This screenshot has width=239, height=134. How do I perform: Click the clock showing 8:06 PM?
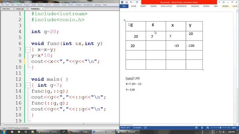[232, 132]
